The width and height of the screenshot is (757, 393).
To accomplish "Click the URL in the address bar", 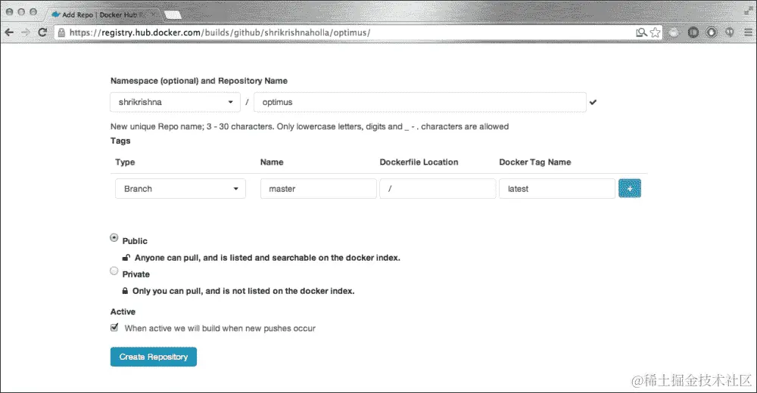I will [220, 32].
